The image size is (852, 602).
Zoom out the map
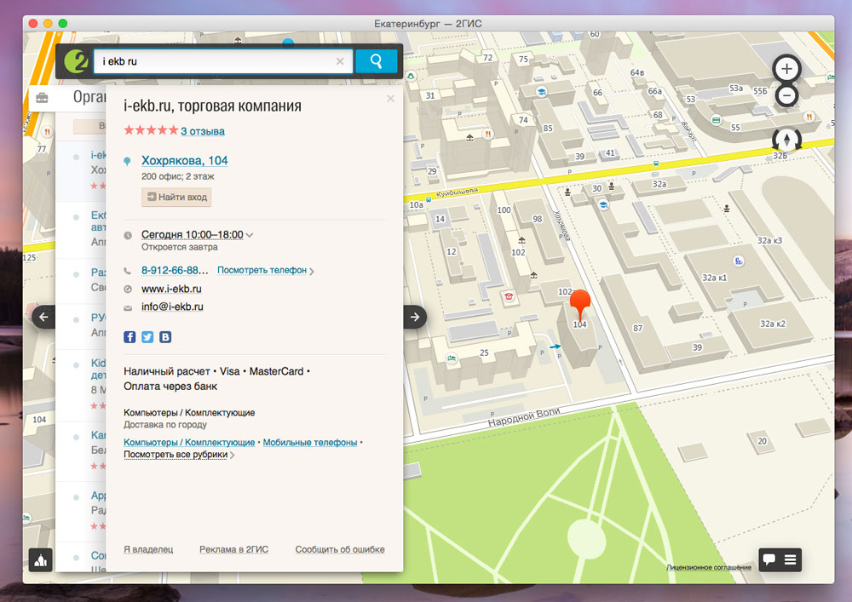[x=787, y=96]
